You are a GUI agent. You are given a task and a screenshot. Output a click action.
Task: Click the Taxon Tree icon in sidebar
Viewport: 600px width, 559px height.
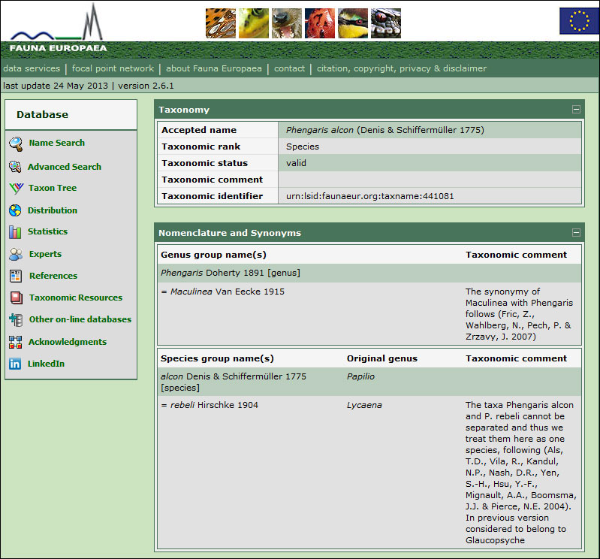click(x=16, y=189)
